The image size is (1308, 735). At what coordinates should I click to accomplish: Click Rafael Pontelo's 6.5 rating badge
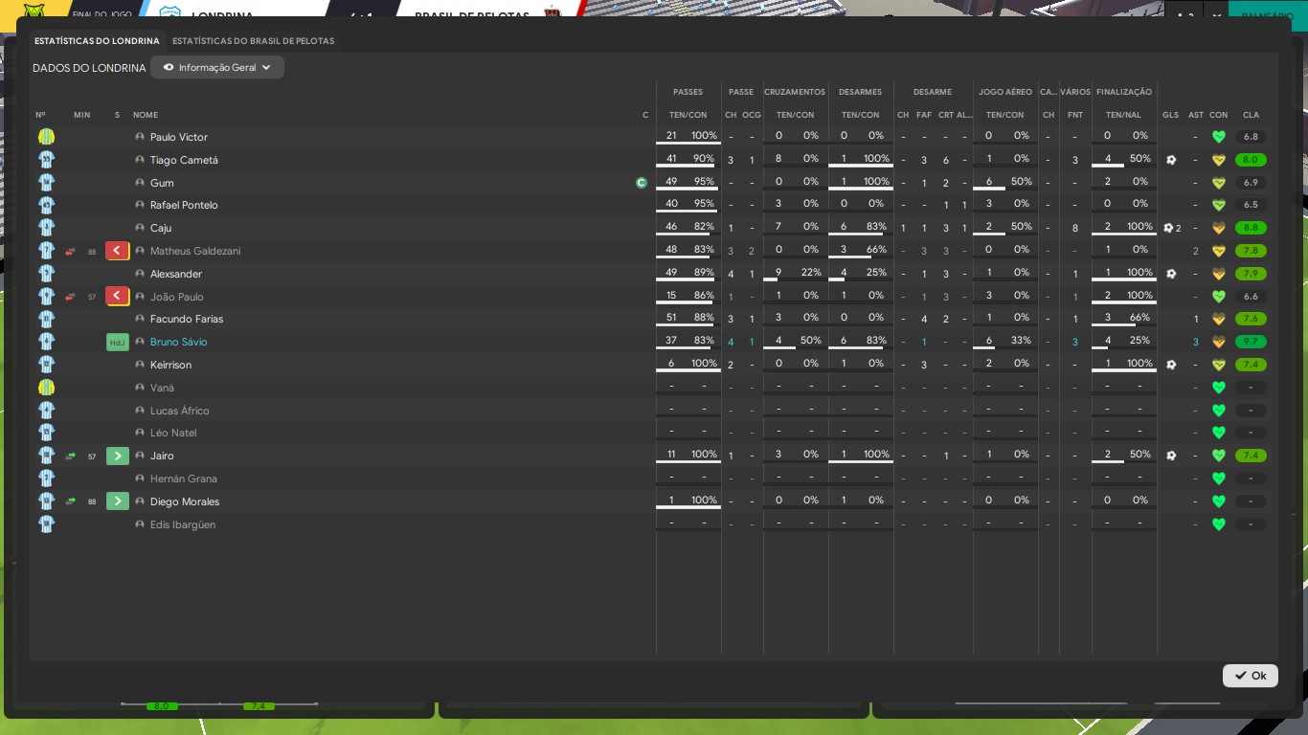pos(1251,205)
